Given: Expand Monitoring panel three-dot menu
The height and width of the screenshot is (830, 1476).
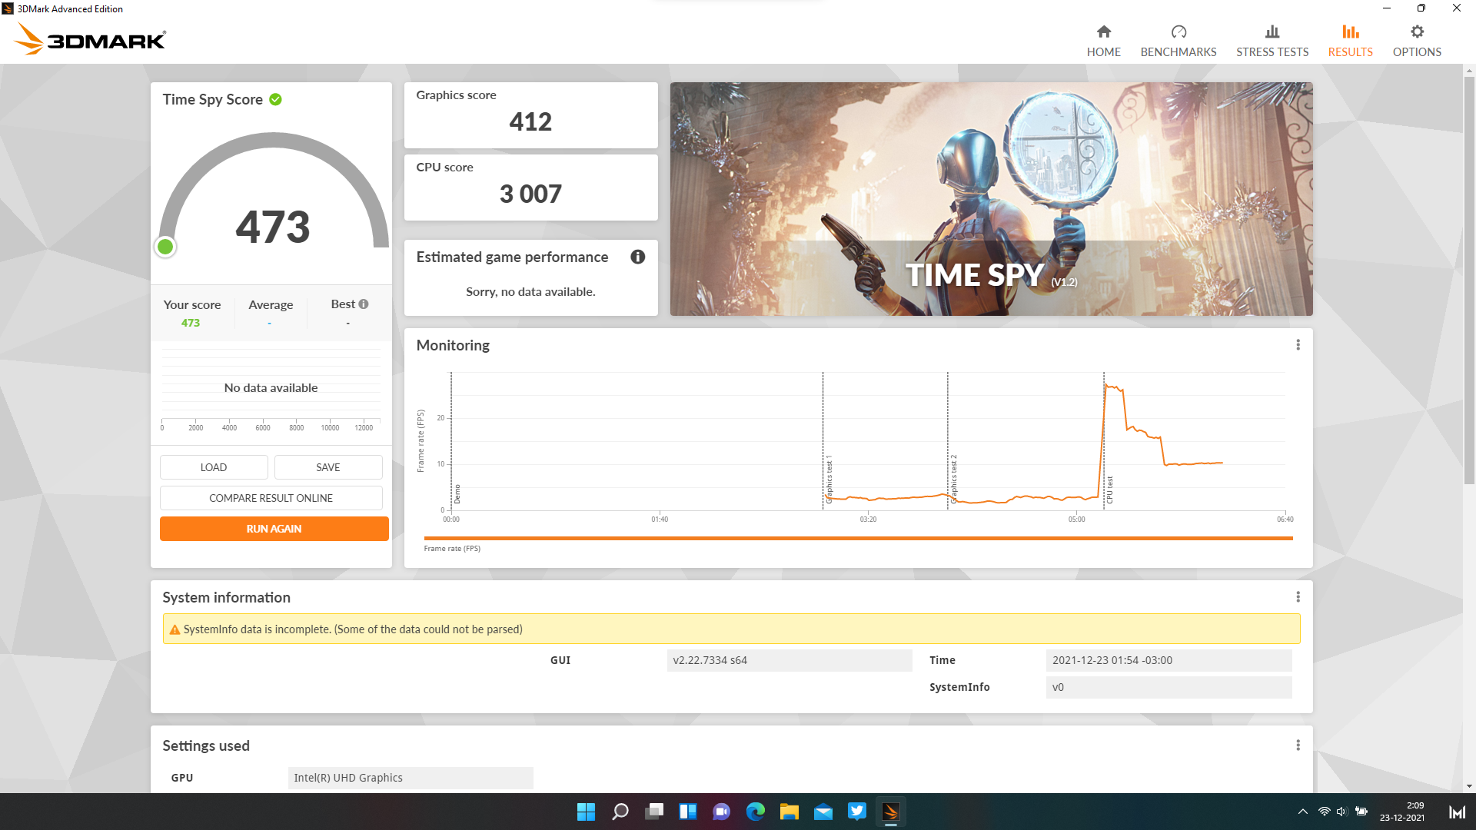Looking at the screenshot, I should tap(1298, 345).
